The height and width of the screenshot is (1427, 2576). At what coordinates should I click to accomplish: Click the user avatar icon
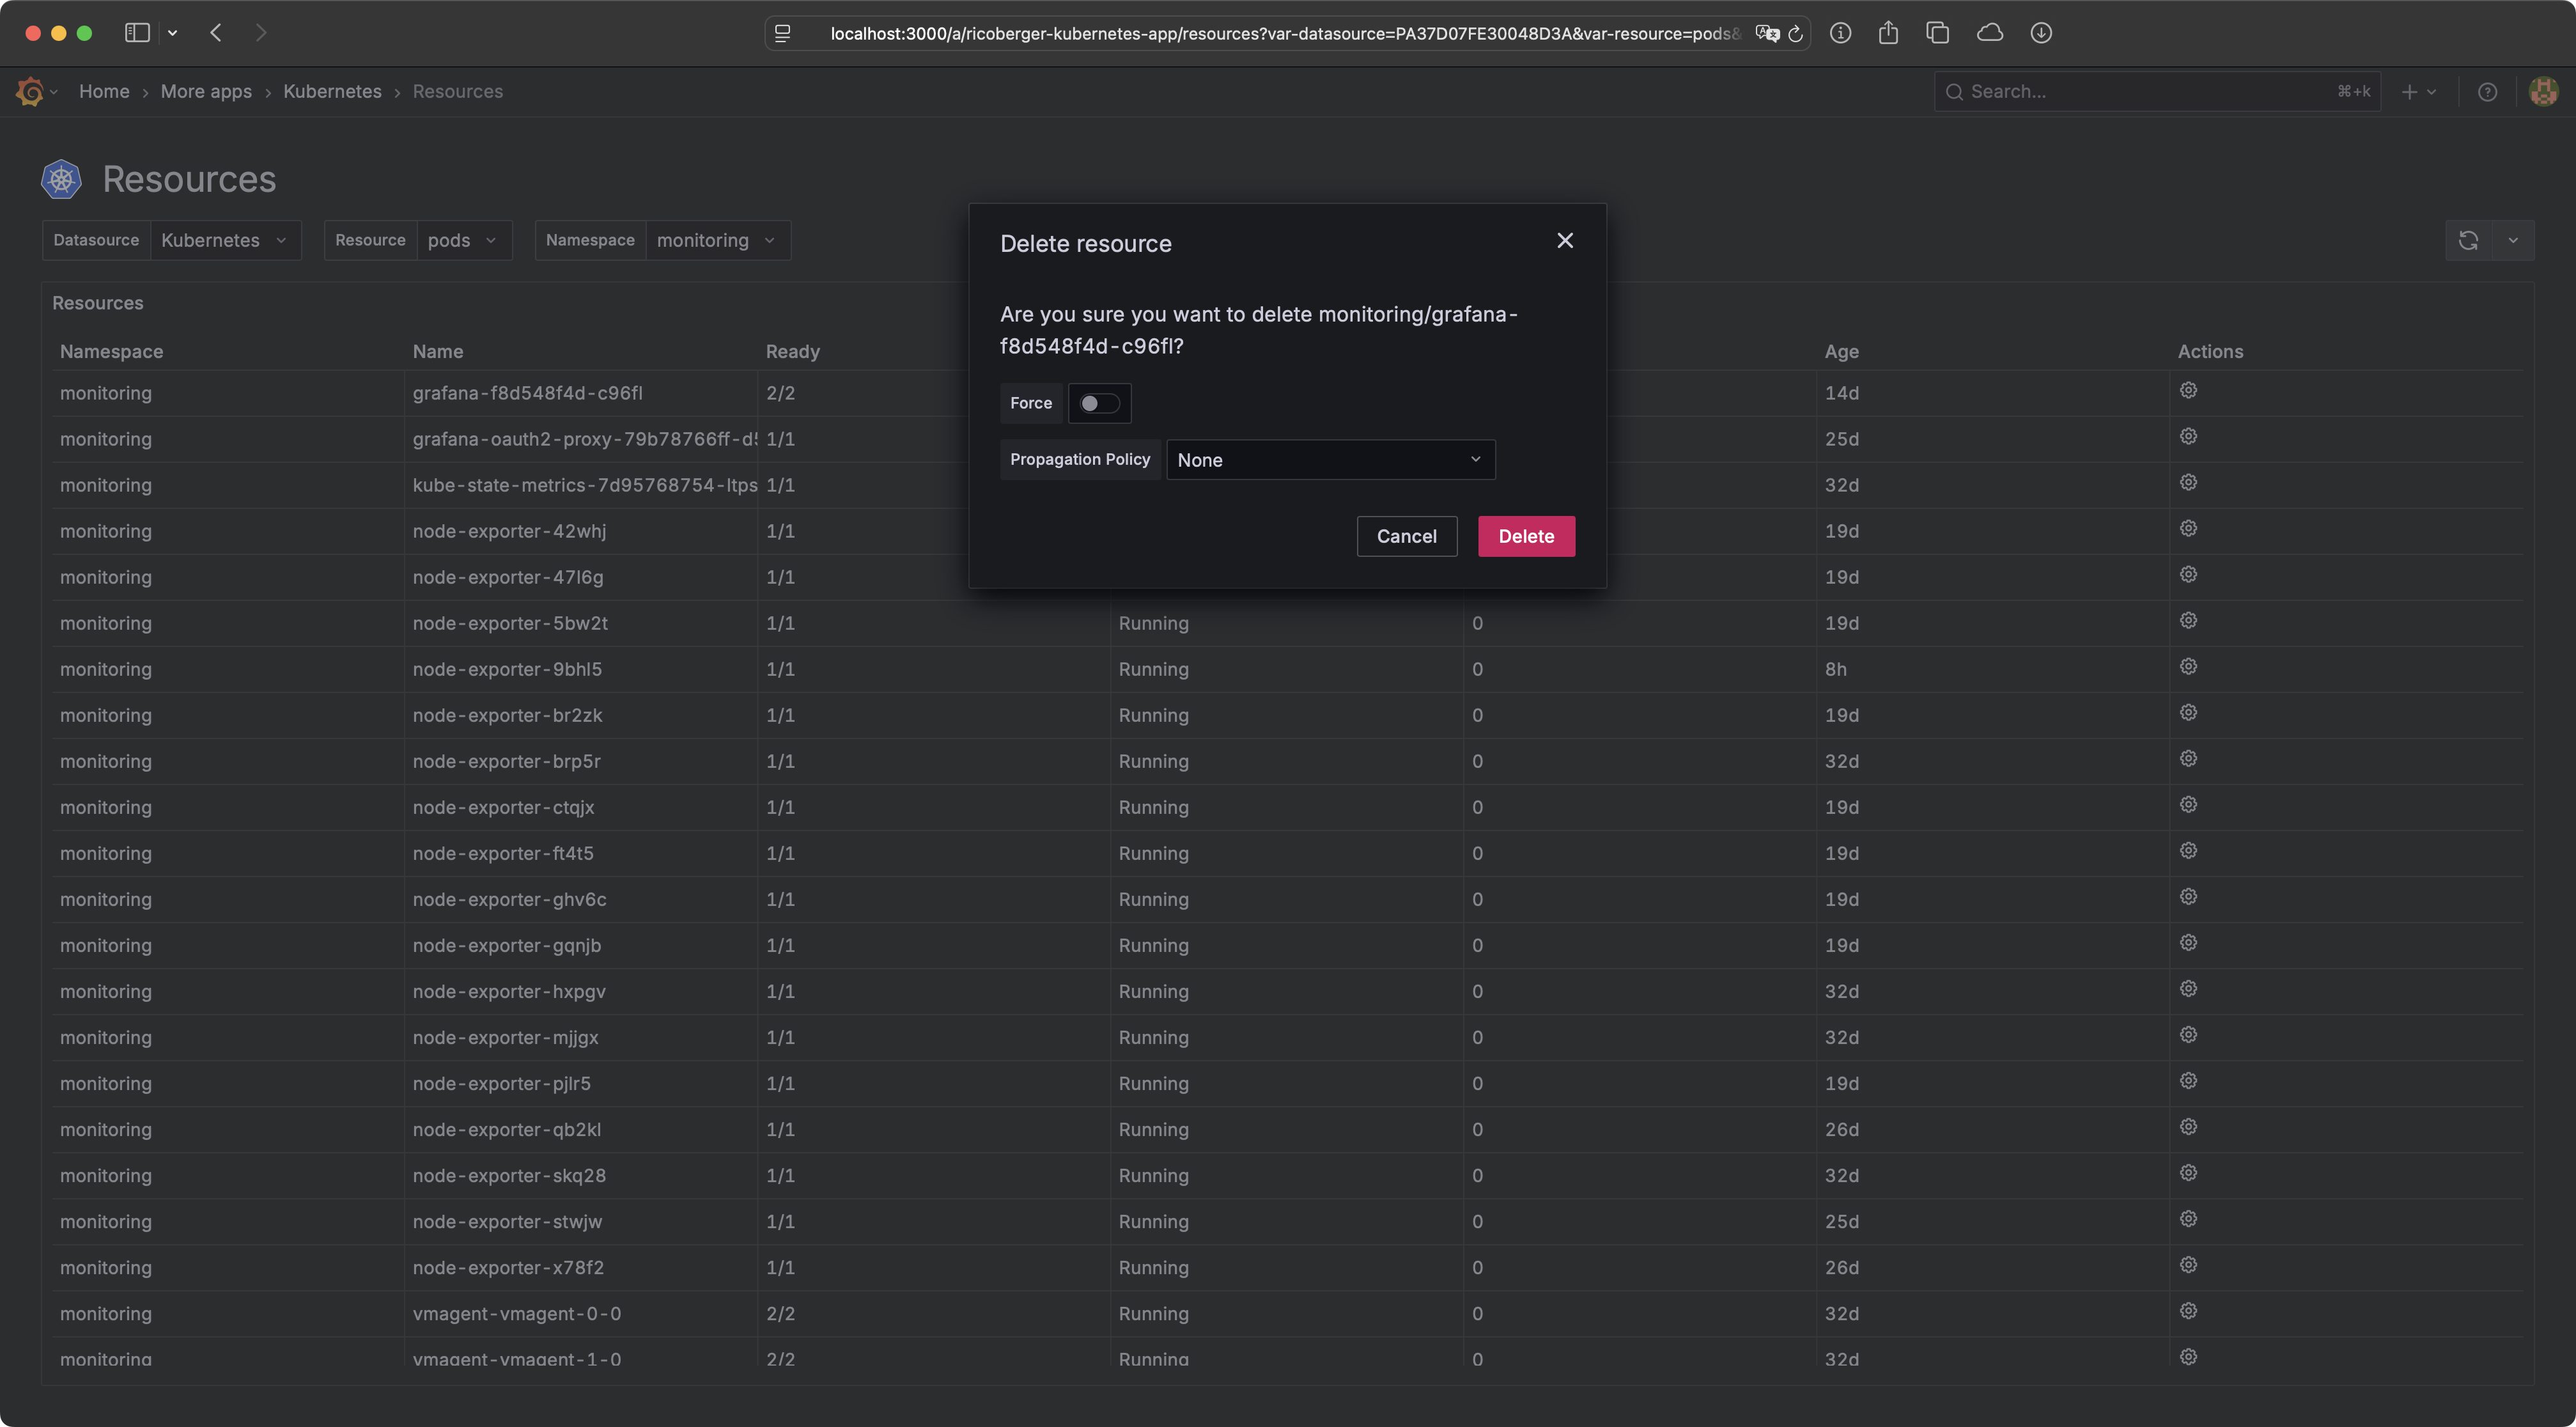point(2543,92)
